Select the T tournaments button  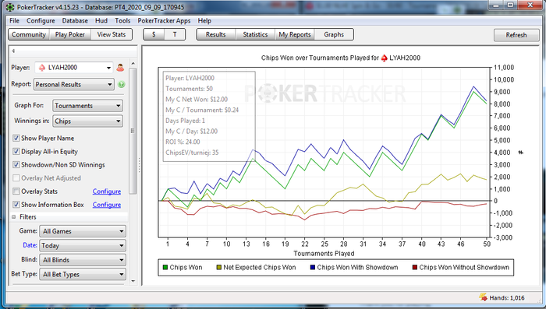pyautogui.click(x=175, y=34)
